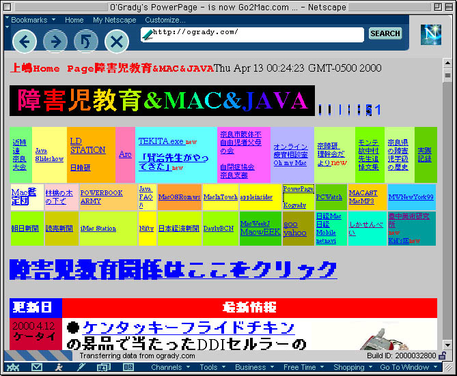
Task: Open the Navigator component icon in taskbar
Action: point(13,367)
